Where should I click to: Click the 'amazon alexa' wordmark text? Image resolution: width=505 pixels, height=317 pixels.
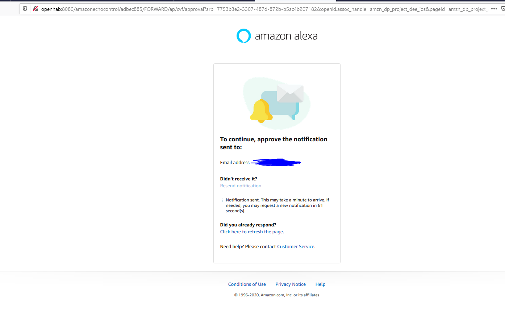[286, 36]
